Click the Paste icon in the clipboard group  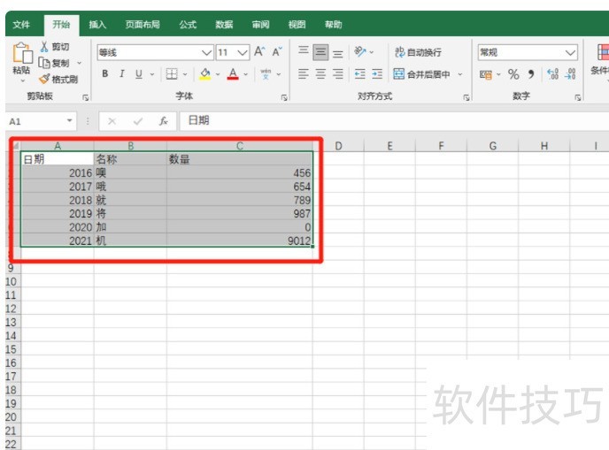coord(21,53)
